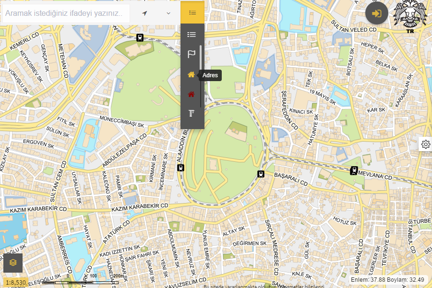The width and height of the screenshot is (432, 288).
Task: Click the location arrow icon
Action: [x=145, y=13]
